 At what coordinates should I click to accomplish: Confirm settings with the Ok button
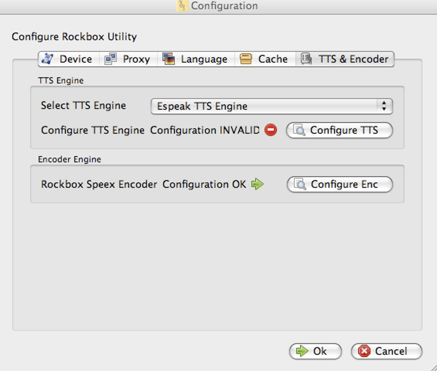[x=315, y=351]
